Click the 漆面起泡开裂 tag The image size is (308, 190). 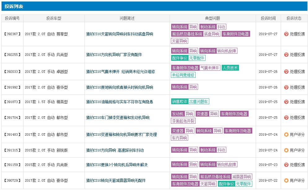coord(183,121)
